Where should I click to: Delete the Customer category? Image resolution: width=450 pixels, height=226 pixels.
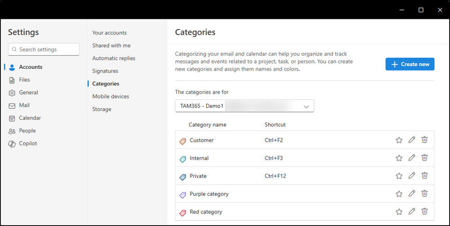[424, 140]
